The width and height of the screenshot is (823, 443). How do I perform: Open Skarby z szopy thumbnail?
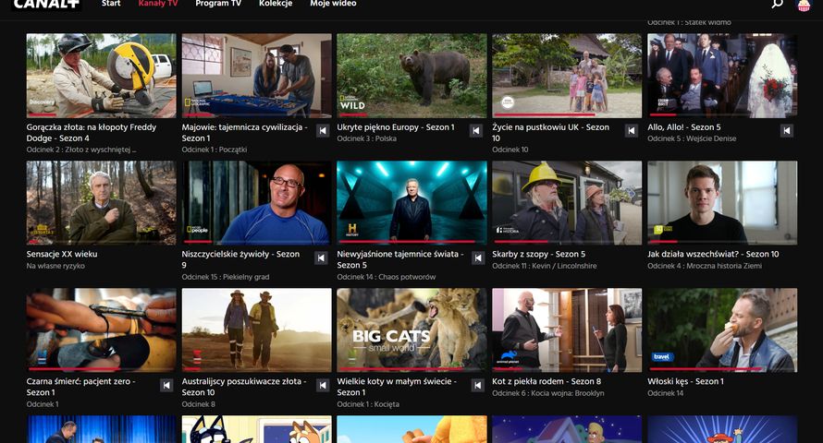[x=567, y=203]
